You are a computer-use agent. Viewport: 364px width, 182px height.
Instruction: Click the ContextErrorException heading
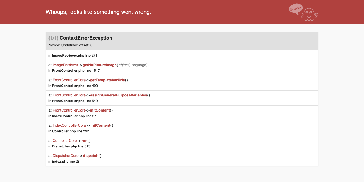pyautogui.click(x=86, y=38)
